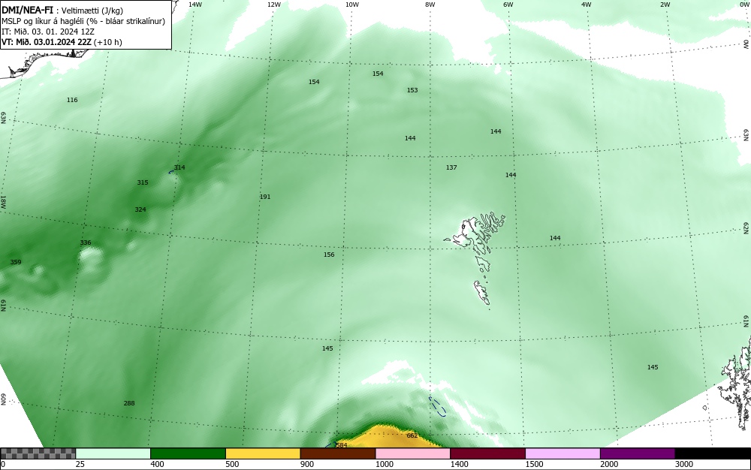Click the DMI/NEA-FI Veltimætti title line

(62, 11)
